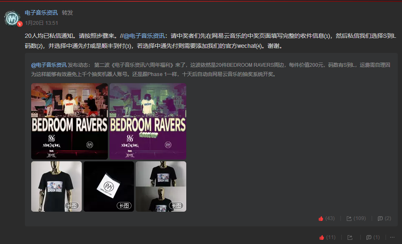
Task: Open the black T-shirt mannequin photo
Action: coord(56,186)
